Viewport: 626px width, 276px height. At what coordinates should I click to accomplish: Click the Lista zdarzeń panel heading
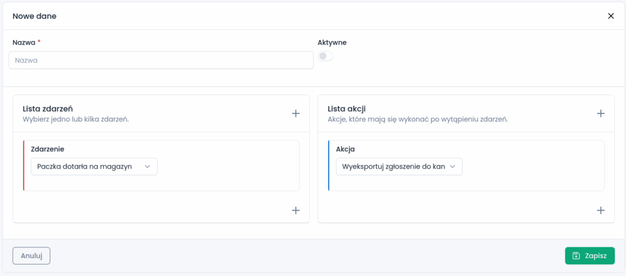48,109
